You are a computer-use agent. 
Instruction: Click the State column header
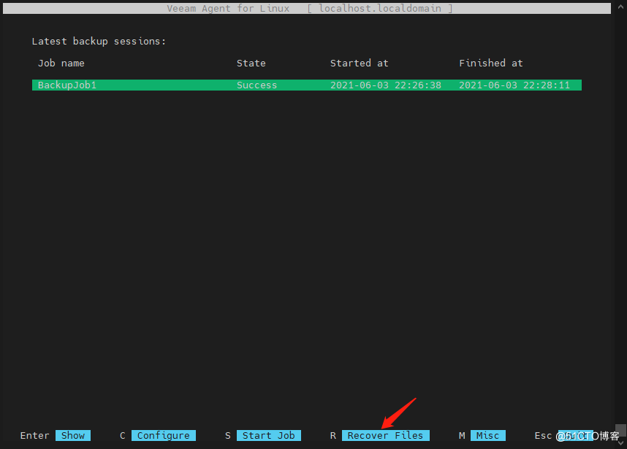click(251, 63)
